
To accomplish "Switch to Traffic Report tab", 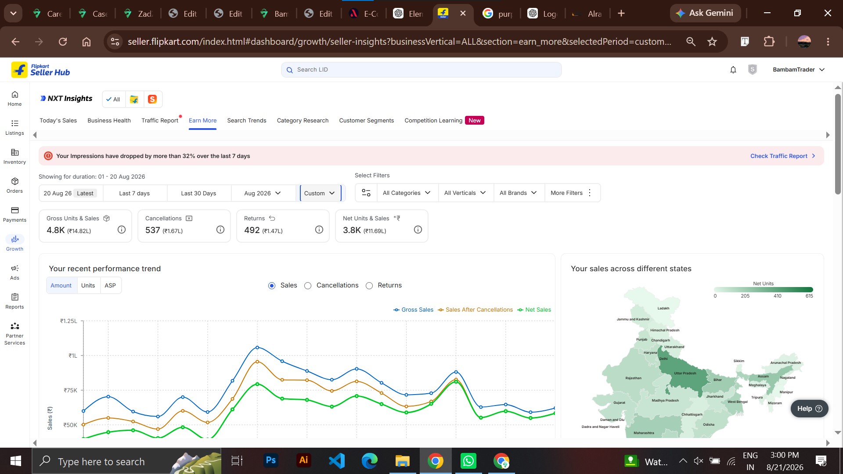I will pyautogui.click(x=160, y=120).
